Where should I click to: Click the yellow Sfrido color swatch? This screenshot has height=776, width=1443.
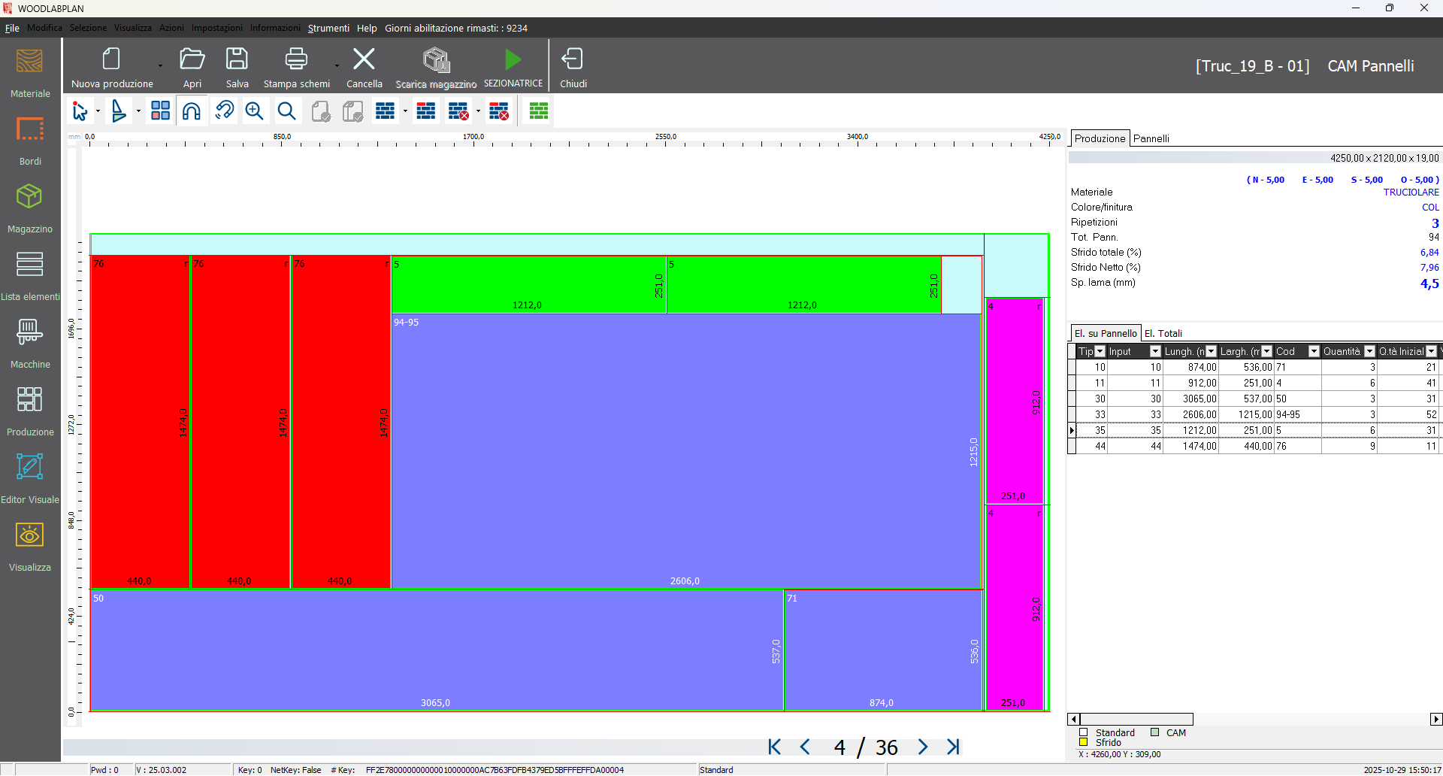click(x=1083, y=743)
